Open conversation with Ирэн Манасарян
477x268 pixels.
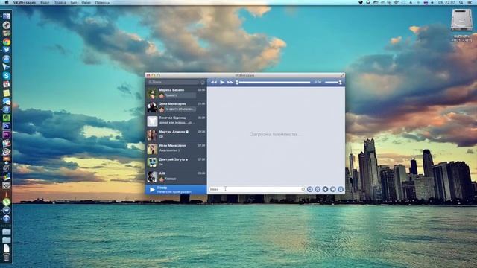(x=176, y=149)
